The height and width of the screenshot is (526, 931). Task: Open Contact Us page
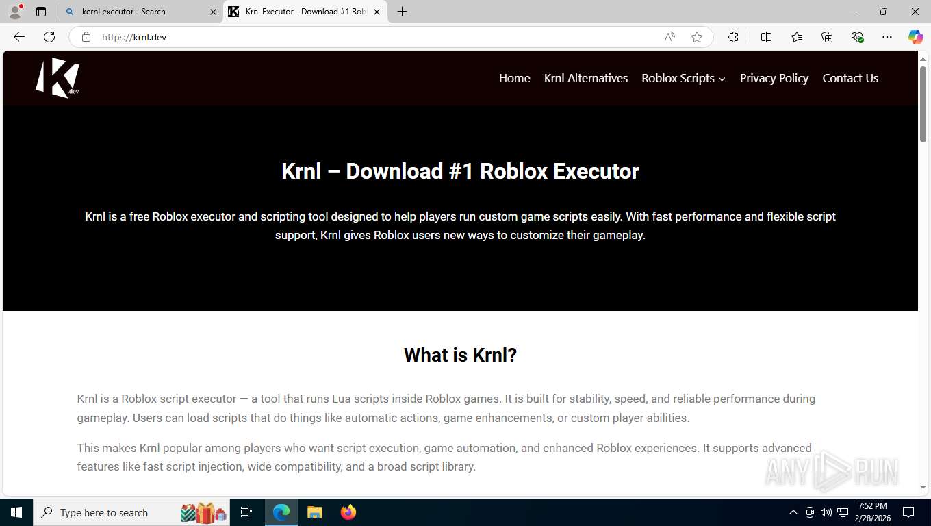(x=850, y=78)
